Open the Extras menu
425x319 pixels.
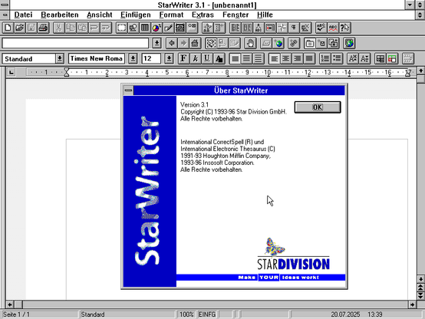(203, 15)
